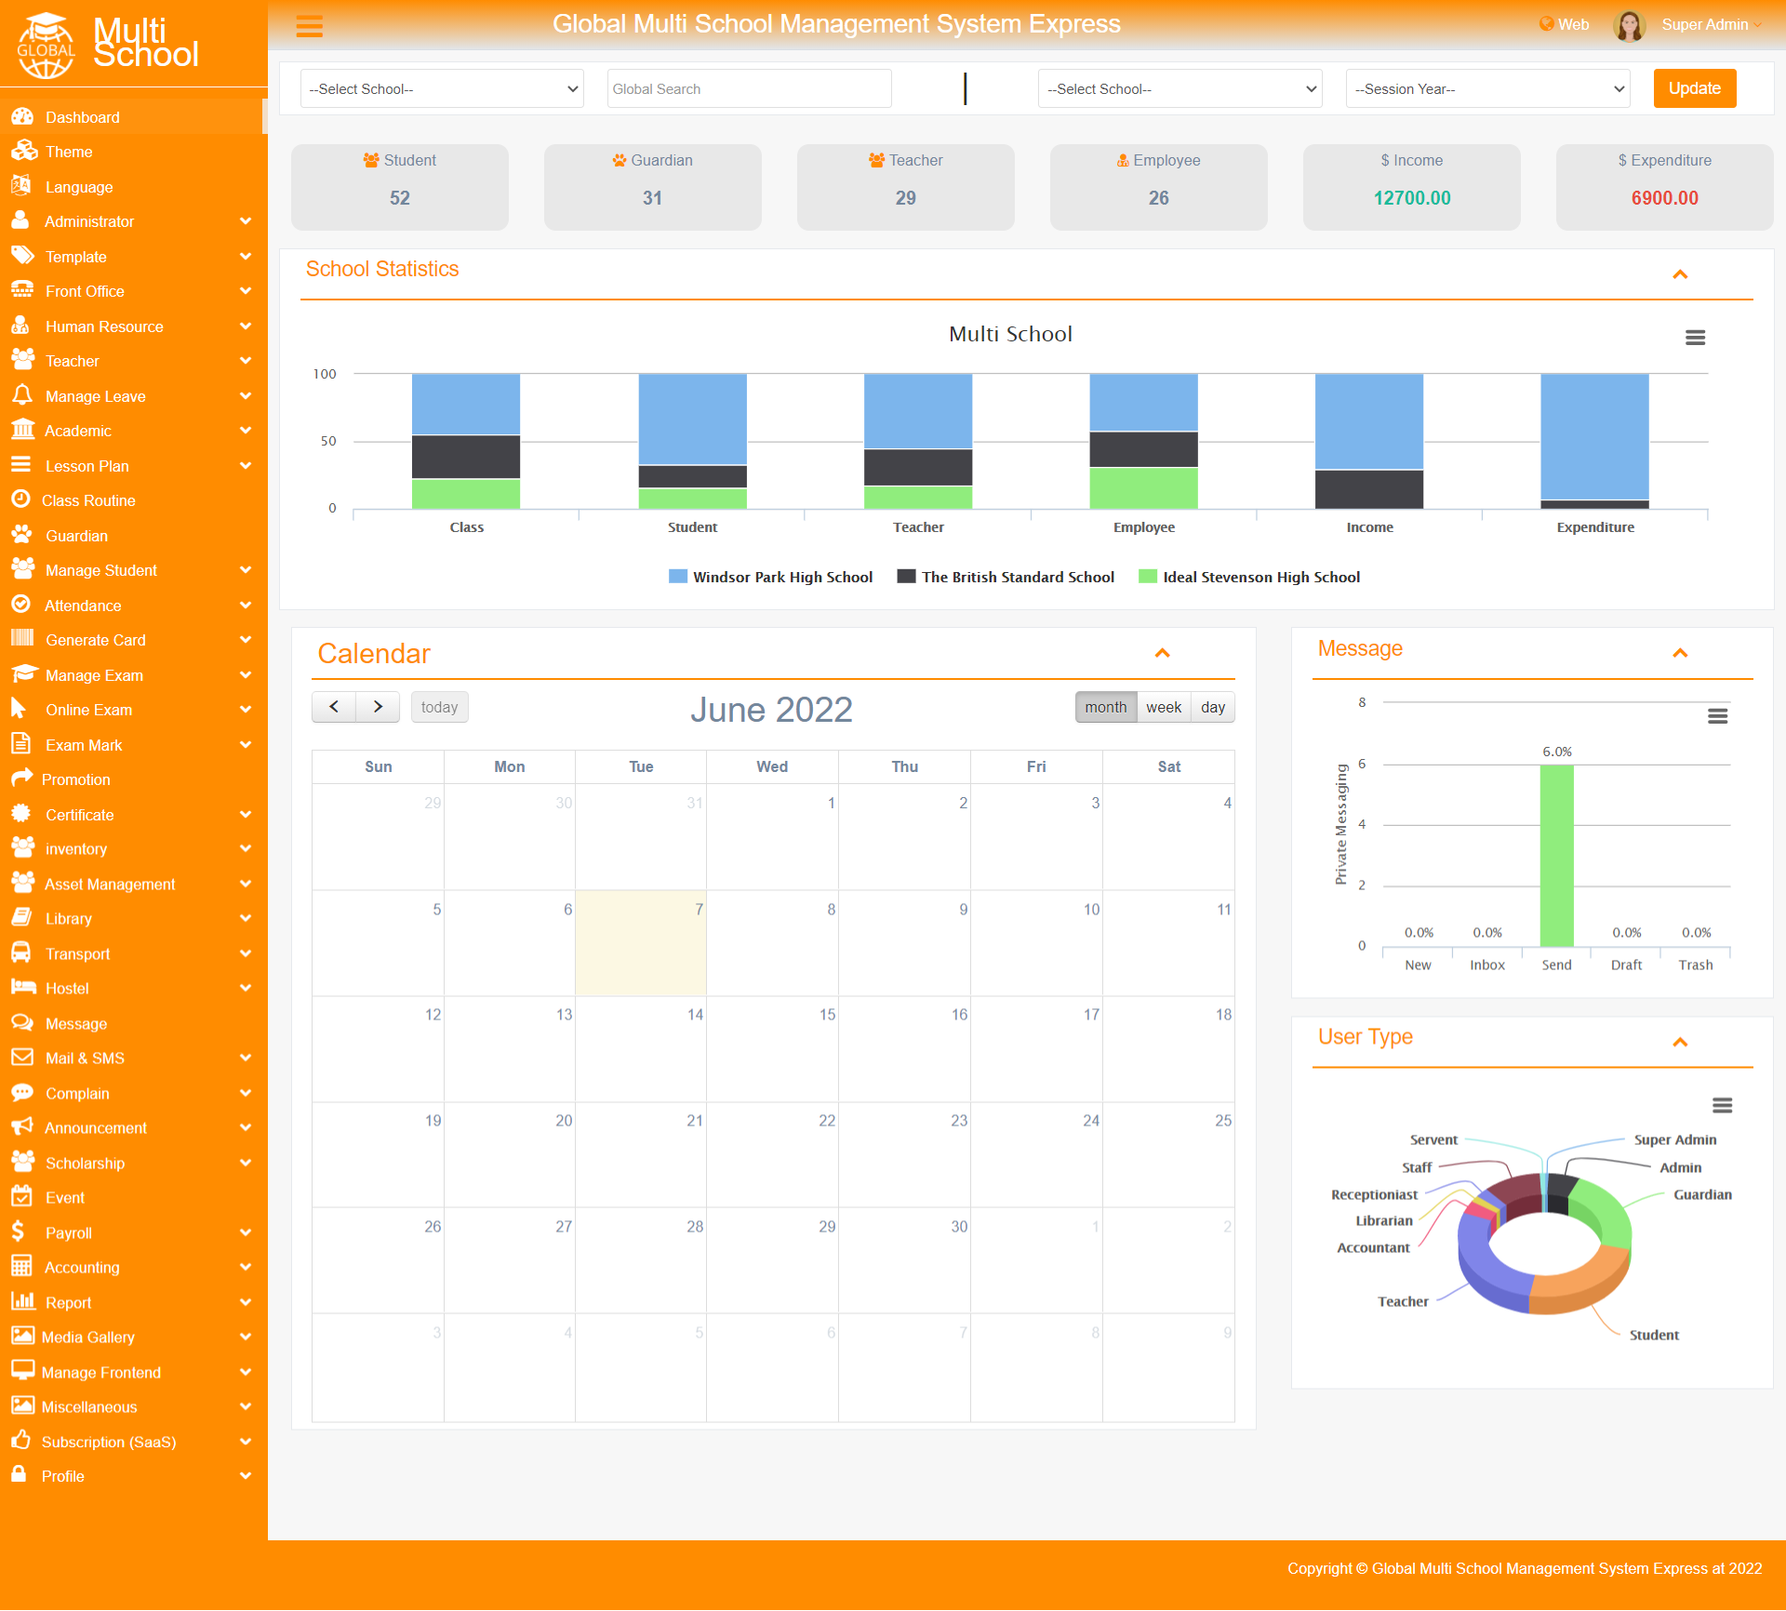The height and width of the screenshot is (1611, 1786).
Task: Click the hamburger menu icon in header
Action: coord(309,26)
